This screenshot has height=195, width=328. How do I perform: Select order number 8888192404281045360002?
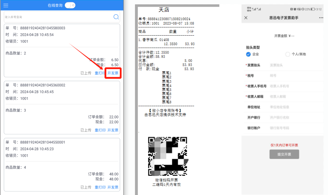tap(43, 85)
